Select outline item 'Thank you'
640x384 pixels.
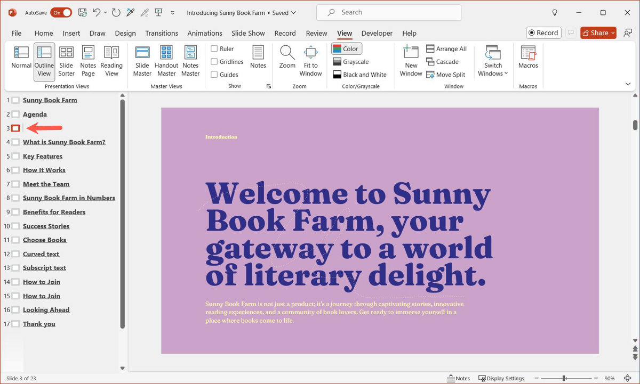click(x=39, y=323)
